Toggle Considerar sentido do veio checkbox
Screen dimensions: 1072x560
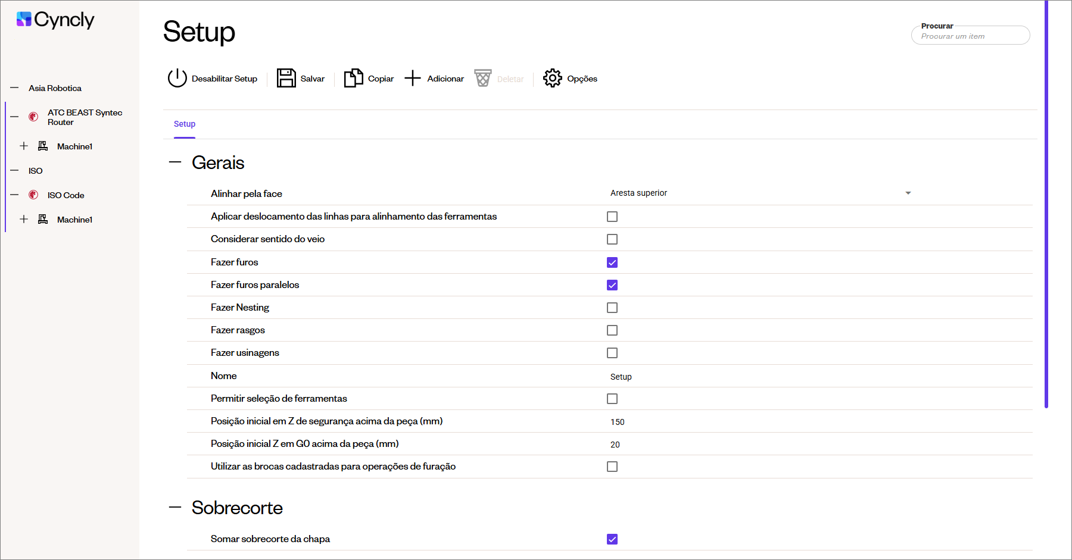[612, 239]
